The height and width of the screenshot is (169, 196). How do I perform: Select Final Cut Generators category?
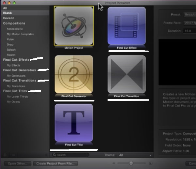[x=20, y=70]
